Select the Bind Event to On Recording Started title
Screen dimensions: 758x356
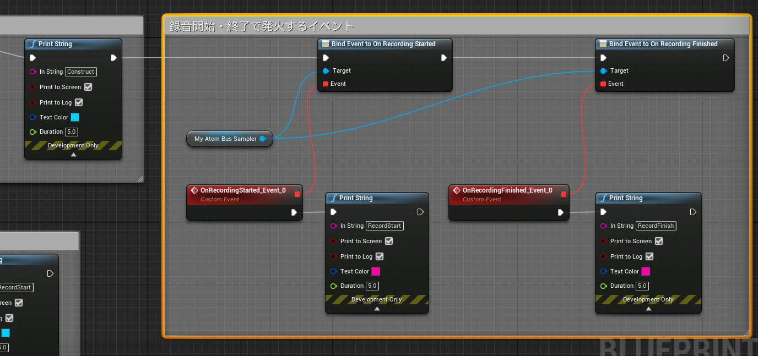click(x=383, y=44)
